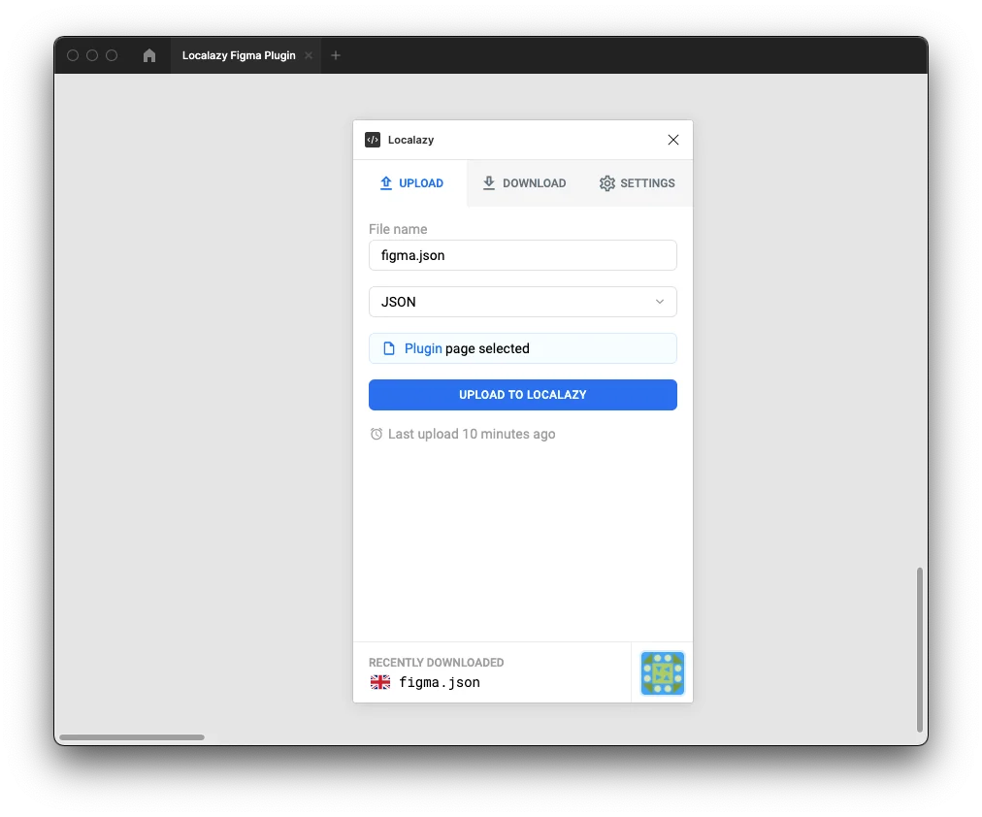
Task: Click the figma.json file name field
Action: [522, 255]
